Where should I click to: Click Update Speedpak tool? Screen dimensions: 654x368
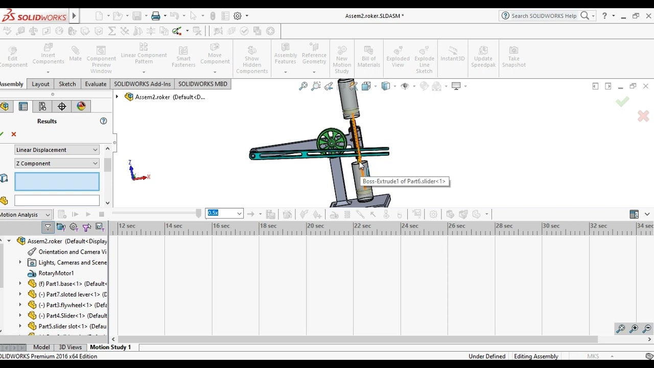[483, 56]
